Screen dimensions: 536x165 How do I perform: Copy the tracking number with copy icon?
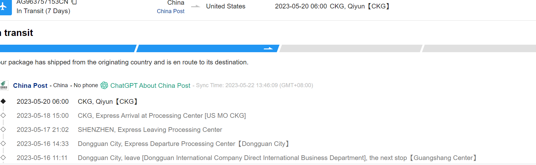click(x=74, y=2)
